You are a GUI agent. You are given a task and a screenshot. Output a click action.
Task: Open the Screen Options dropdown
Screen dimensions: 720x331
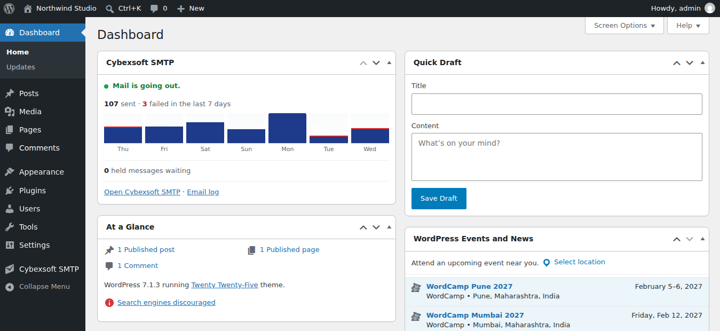624,26
